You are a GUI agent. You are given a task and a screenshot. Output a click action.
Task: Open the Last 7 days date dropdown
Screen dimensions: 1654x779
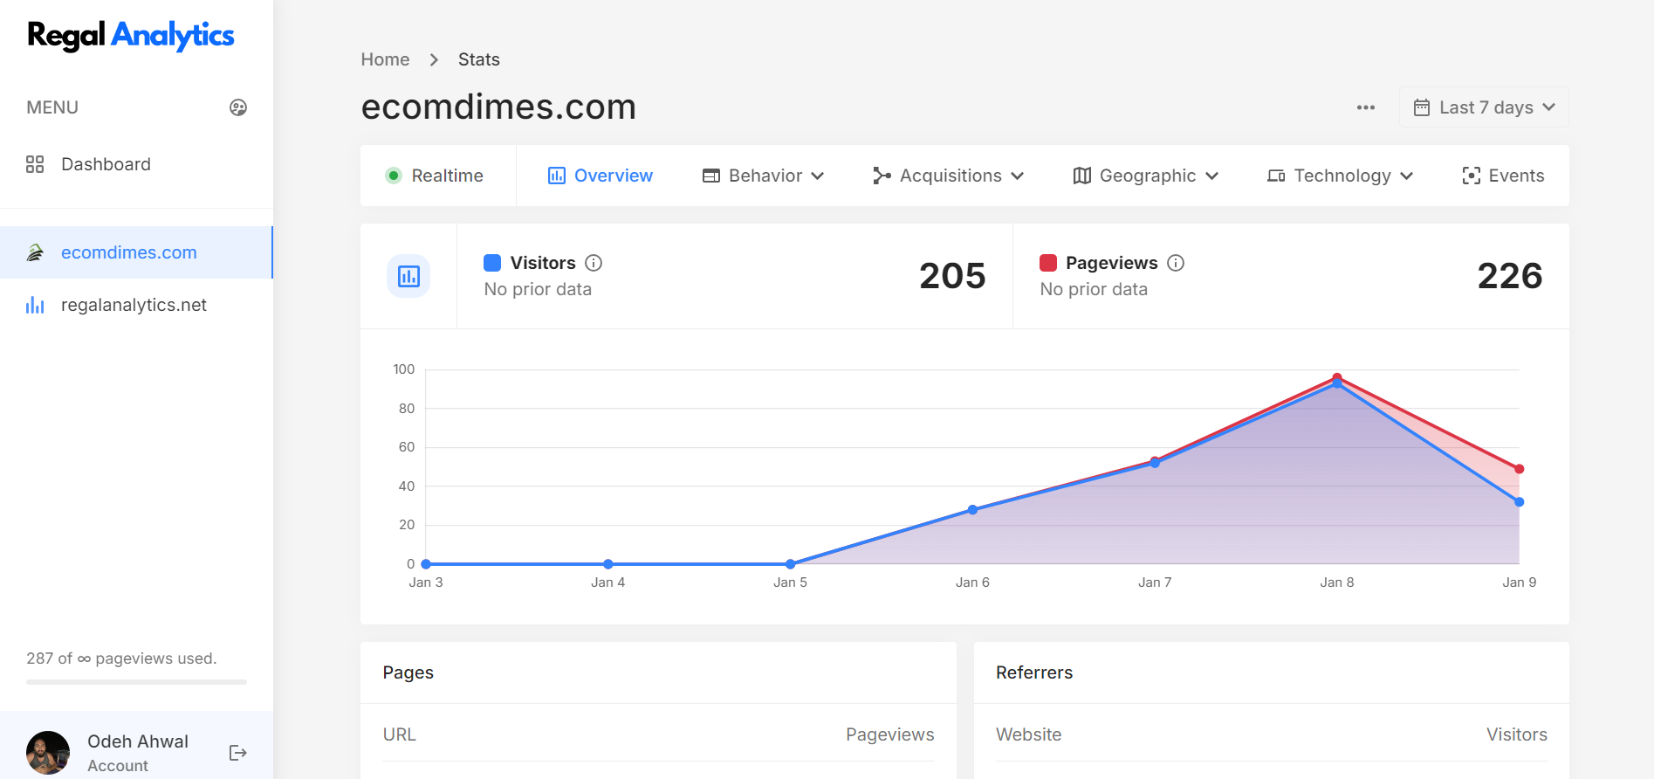1484,107
